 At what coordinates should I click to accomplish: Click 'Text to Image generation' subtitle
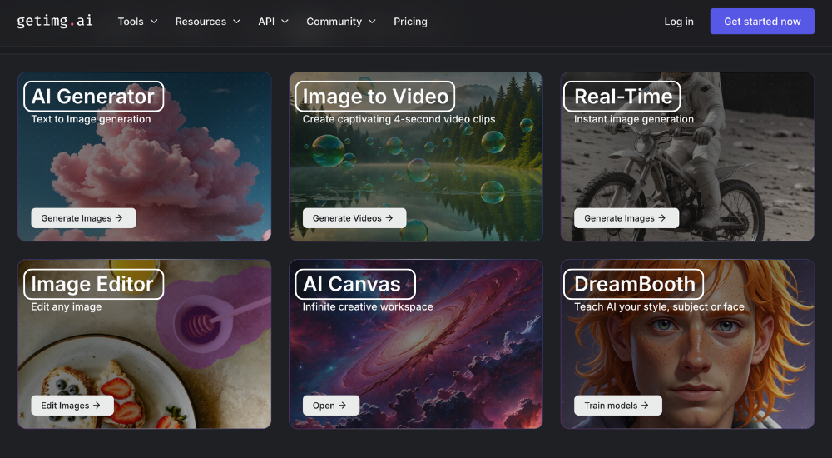(91, 119)
